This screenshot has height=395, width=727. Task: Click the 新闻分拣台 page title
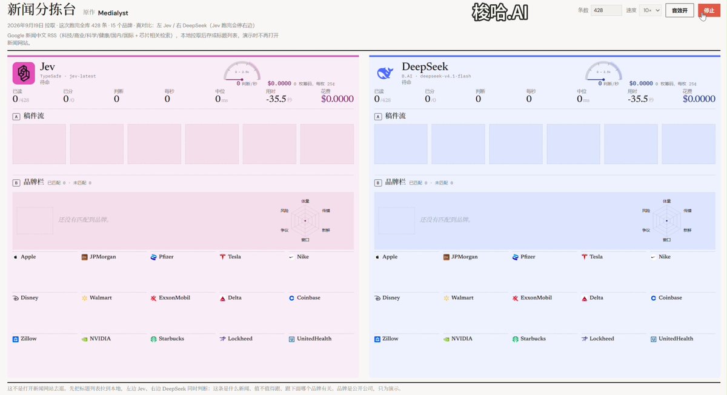42,10
